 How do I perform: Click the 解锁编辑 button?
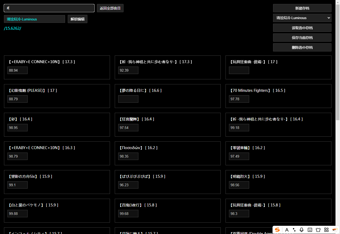(x=78, y=19)
